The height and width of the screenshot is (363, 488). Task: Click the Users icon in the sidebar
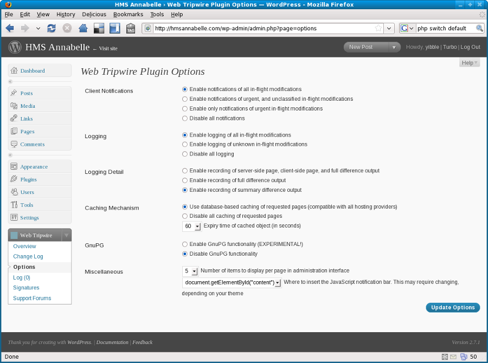(x=14, y=192)
